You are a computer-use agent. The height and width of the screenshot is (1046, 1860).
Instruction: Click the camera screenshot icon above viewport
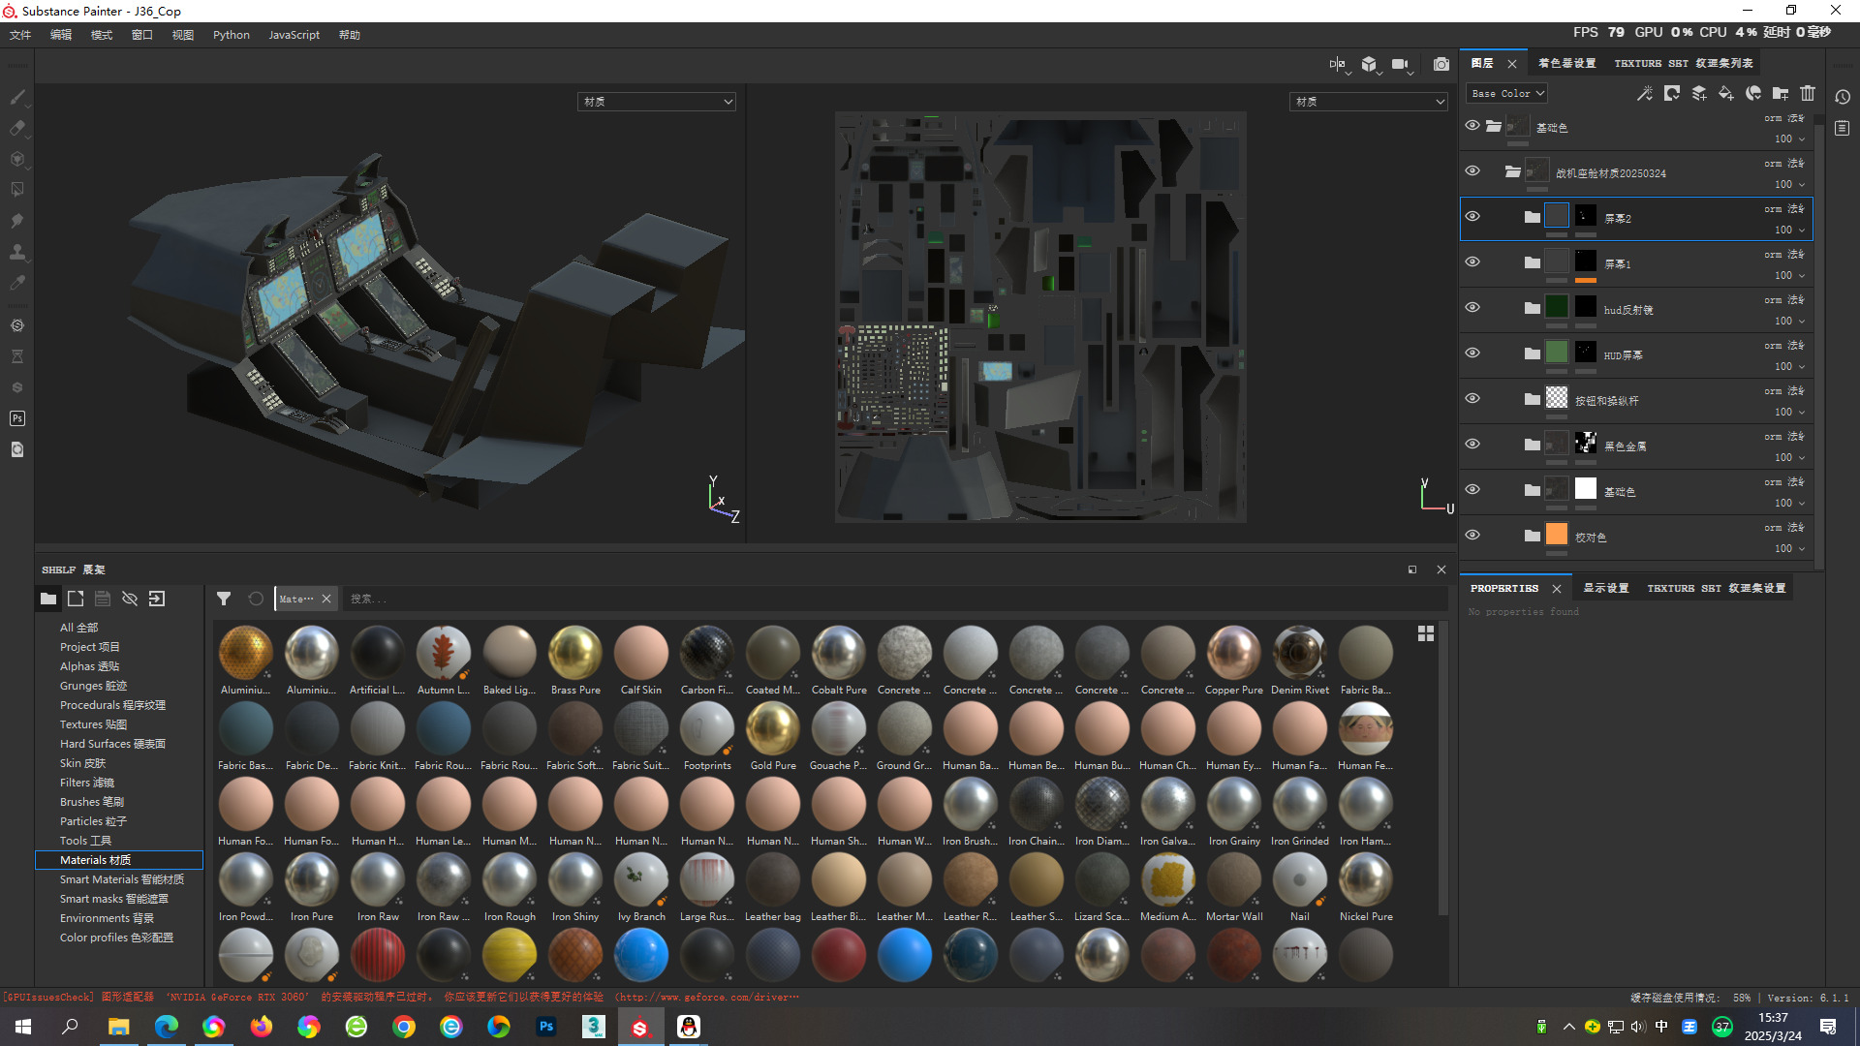(x=1441, y=64)
